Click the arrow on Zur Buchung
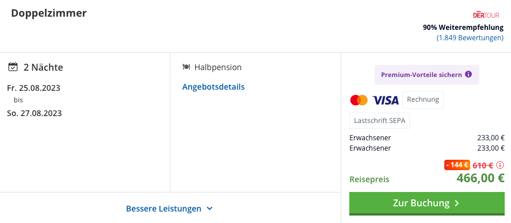This screenshot has height=223, width=511. tap(457, 203)
